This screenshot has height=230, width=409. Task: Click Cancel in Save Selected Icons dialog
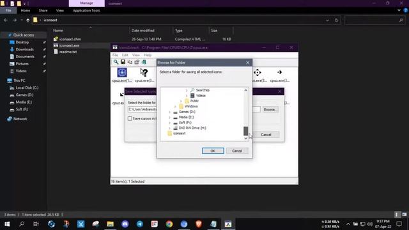pyautogui.click(x=266, y=135)
